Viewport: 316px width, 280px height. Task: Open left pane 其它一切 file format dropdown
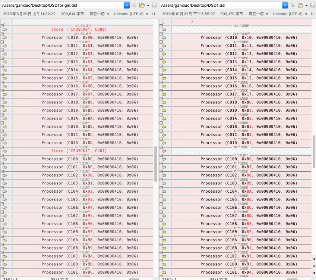(99, 14)
